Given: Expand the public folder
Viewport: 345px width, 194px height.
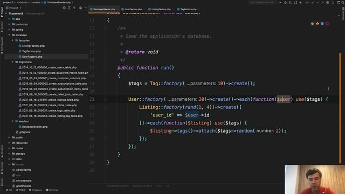Looking at the screenshot, I should coord(9,137).
